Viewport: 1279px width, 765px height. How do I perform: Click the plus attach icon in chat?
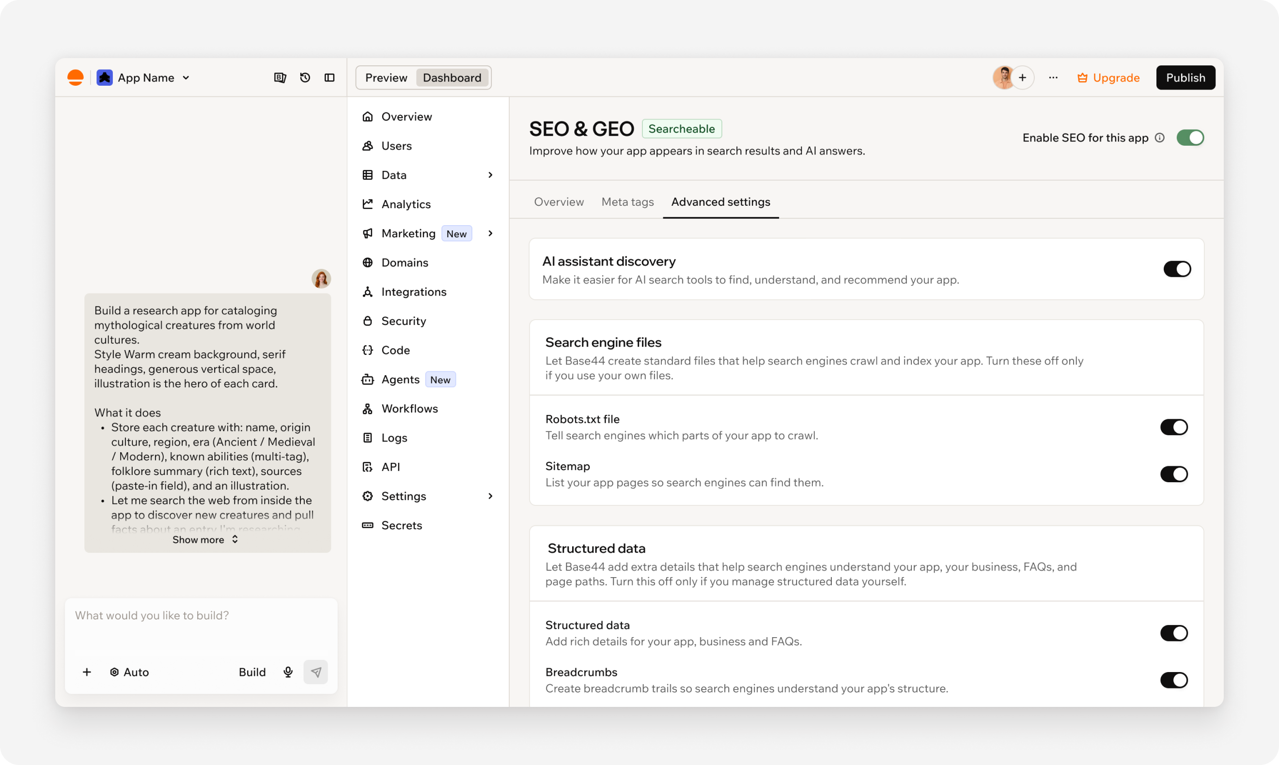point(87,672)
